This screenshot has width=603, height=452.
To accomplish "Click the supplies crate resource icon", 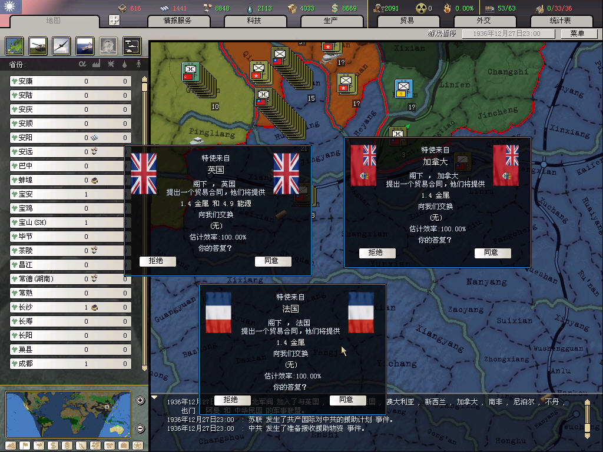I will tap(292, 8).
